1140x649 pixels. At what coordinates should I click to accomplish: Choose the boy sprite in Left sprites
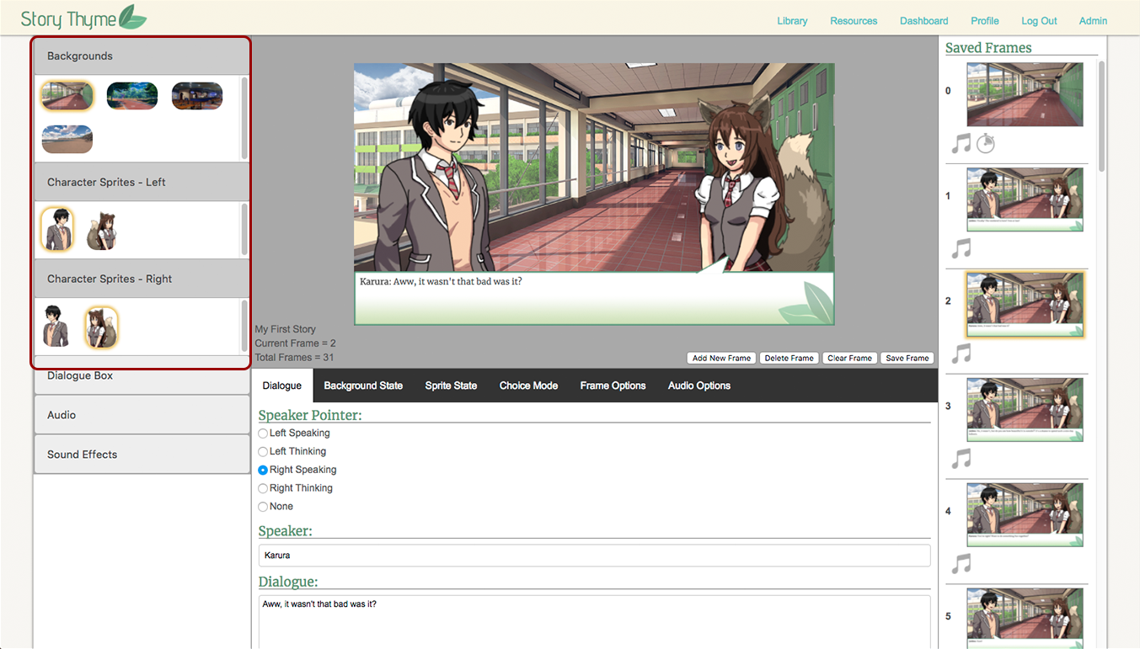(x=57, y=229)
